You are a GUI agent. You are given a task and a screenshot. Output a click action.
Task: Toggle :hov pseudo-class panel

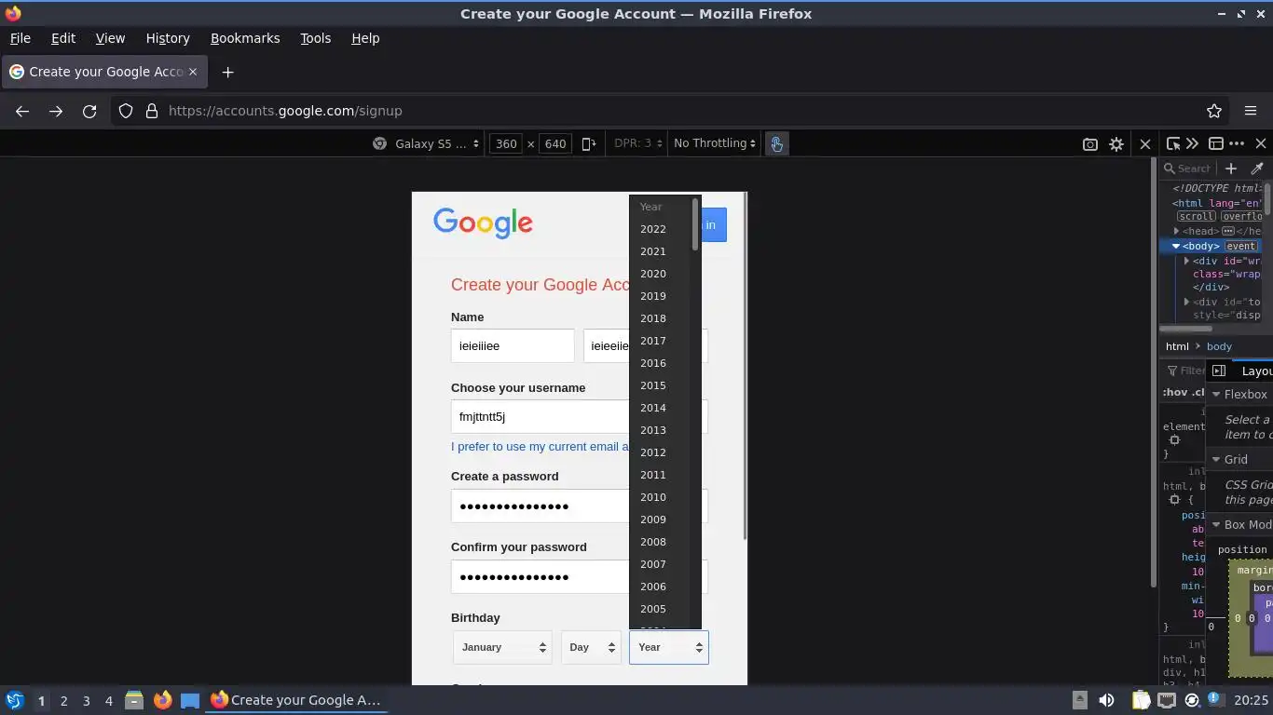[1173, 392]
